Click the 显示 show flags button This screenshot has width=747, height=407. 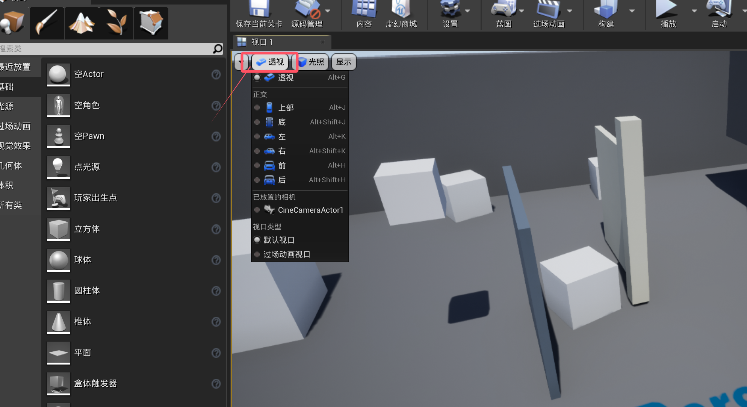coord(343,62)
